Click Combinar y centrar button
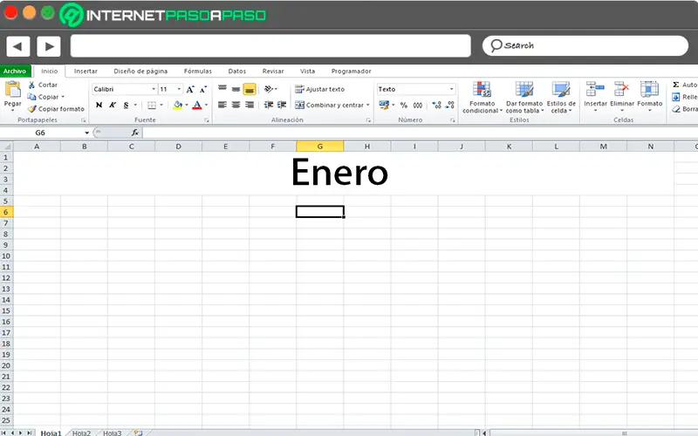Viewport: 698px width, 436px height. pos(330,105)
